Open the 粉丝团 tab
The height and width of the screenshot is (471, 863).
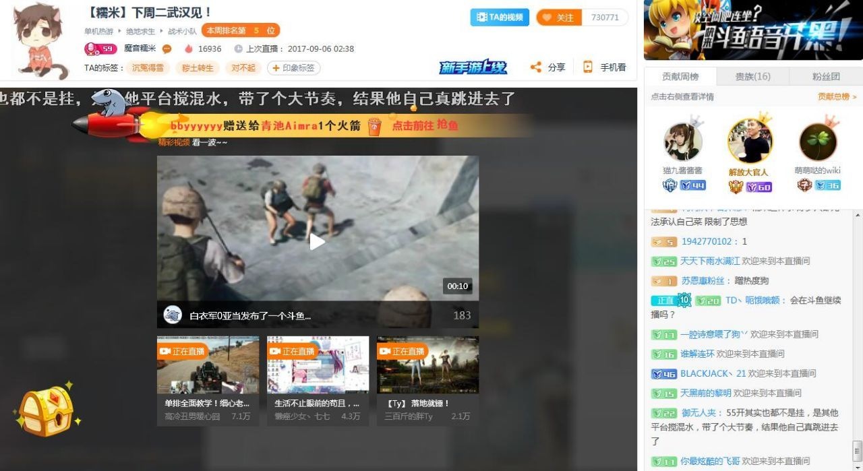point(826,77)
